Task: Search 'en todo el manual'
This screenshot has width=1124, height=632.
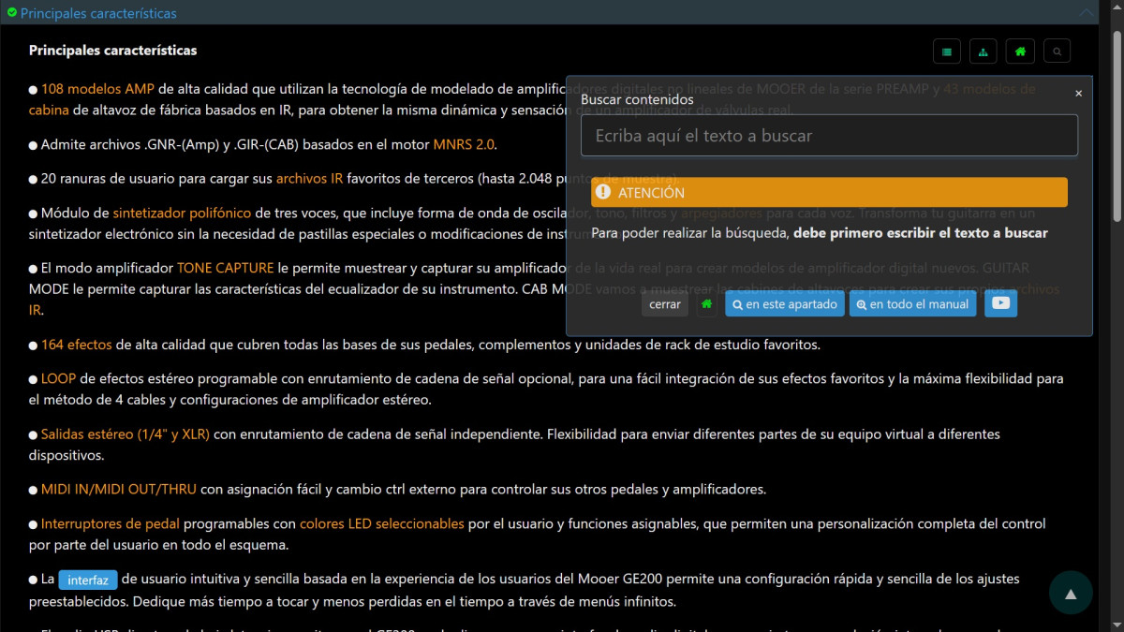Action: pyautogui.click(x=912, y=304)
